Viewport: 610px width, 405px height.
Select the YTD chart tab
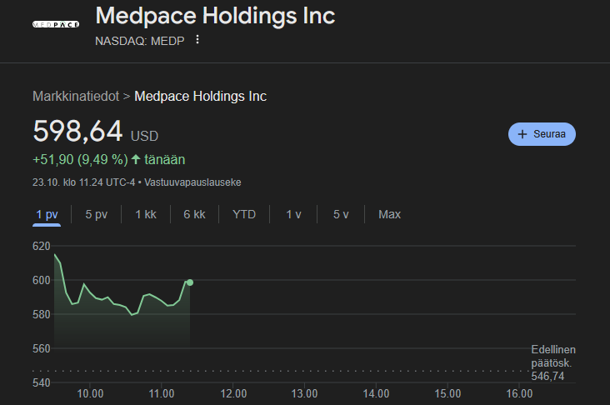coord(244,214)
